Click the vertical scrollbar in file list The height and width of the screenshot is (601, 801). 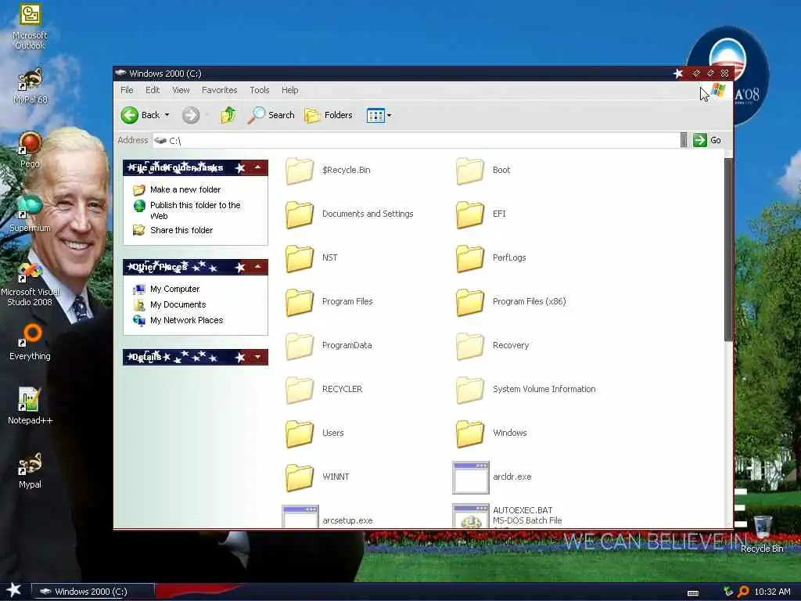click(728, 250)
